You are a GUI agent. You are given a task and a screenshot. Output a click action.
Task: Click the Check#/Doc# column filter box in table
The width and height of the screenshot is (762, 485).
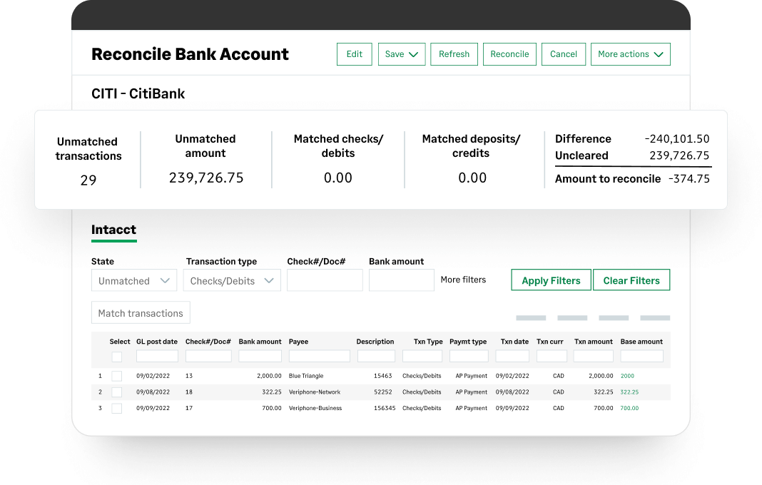[208, 356]
